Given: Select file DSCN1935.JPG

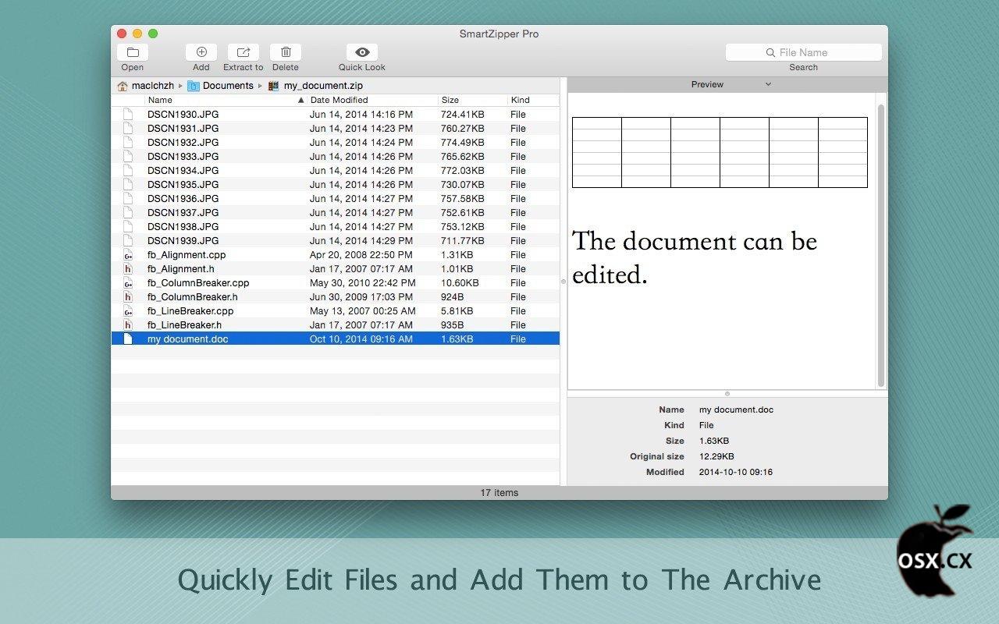Looking at the screenshot, I should point(336,185).
